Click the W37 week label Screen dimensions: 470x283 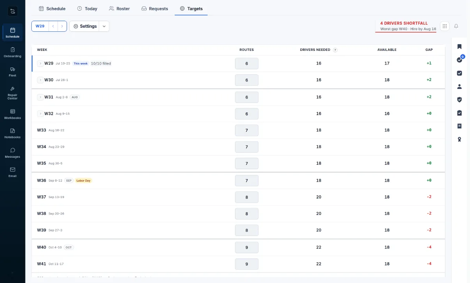tap(42, 197)
